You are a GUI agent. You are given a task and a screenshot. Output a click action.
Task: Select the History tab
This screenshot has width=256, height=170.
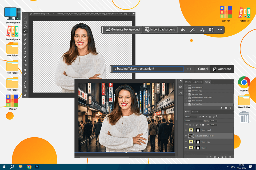[207, 82]
